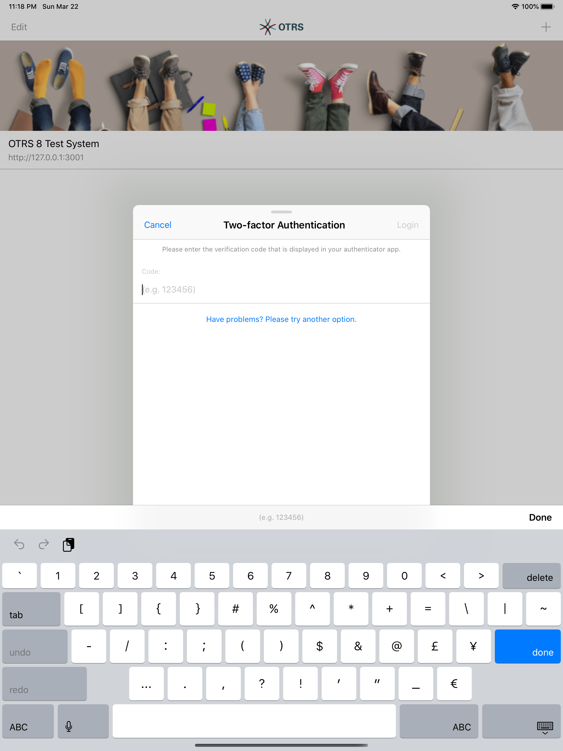This screenshot has height=751, width=563.
Task: Tap the tilde ~ key
Action: (543, 609)
